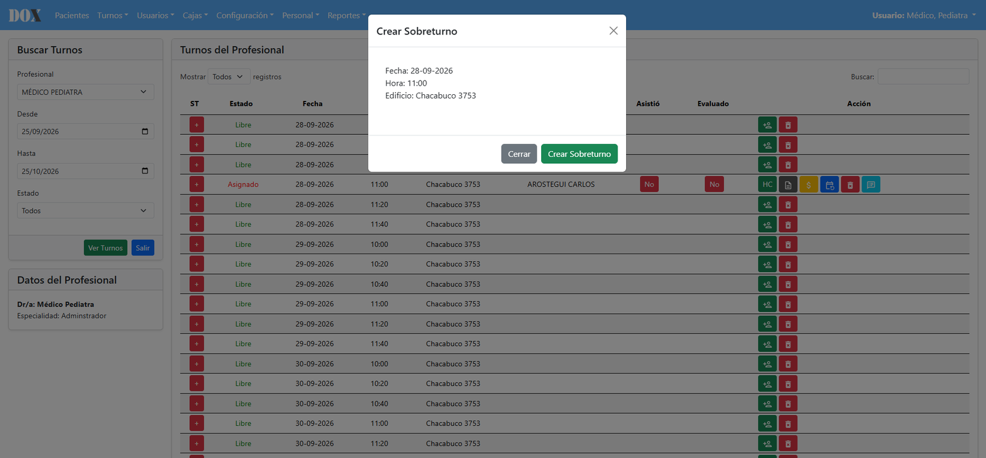The width and height of the screenshot is (986, 458).
Task: Click the blue reschedule calendar icon
Action: [x=829, y=184]
